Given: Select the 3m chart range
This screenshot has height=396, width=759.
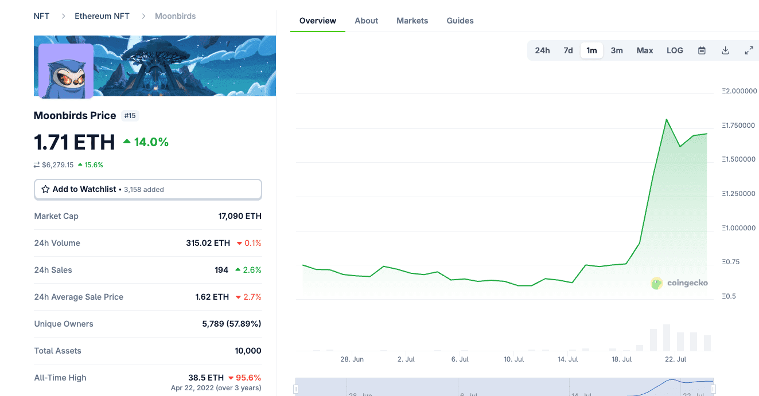Looking at the screenshot, I should 617,50.
